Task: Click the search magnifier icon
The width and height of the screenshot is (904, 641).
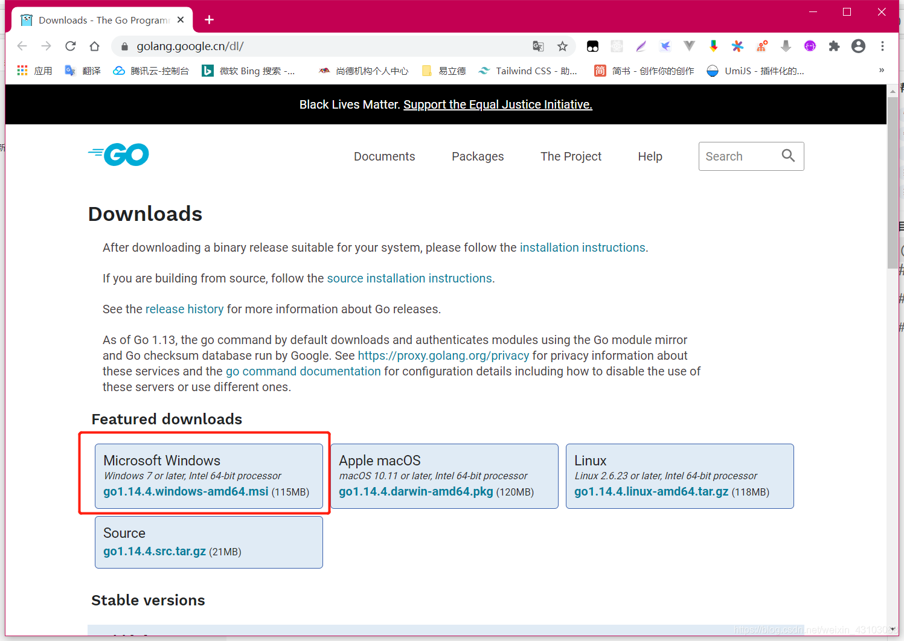Action: 788,156
